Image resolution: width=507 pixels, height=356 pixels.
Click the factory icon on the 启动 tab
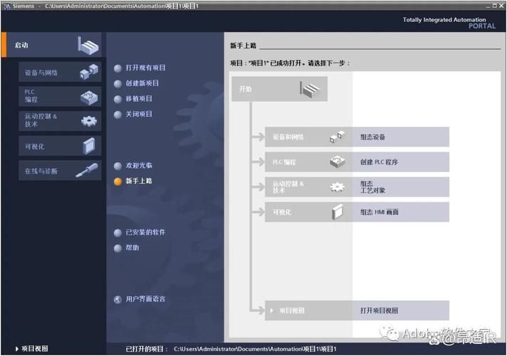[x=88, y=46]
